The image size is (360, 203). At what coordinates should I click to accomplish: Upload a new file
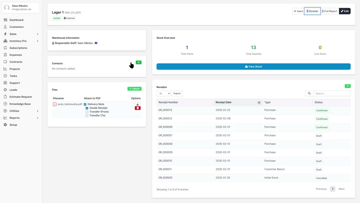[x=134, y=89]
